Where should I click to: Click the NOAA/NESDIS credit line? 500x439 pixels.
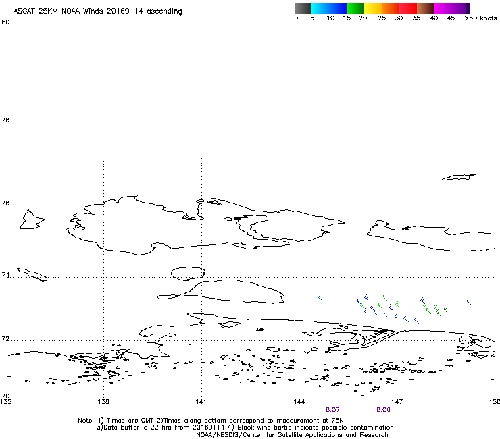292,435
